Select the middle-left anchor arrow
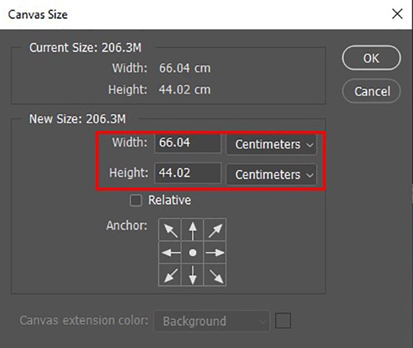The width and height of the screenshot is (413, 348). pos(170,252)
